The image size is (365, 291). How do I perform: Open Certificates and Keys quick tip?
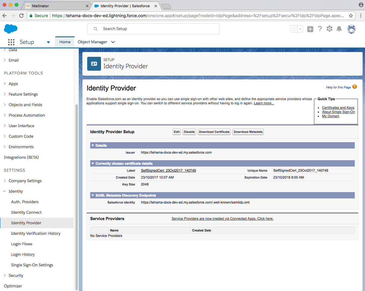[338, 108]
